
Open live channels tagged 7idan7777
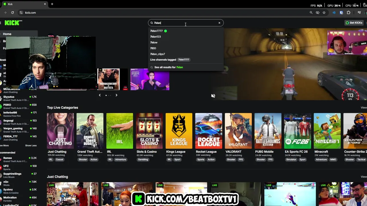tap(186, 60)
